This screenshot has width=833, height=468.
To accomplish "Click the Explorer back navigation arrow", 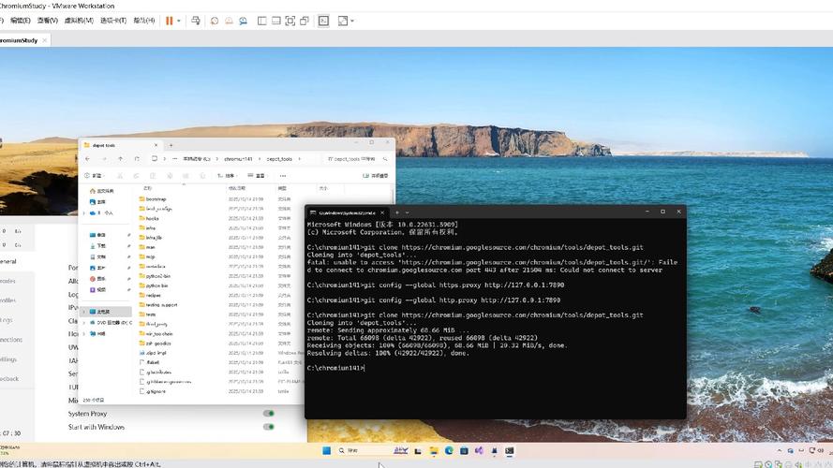I will click(87, 159).
